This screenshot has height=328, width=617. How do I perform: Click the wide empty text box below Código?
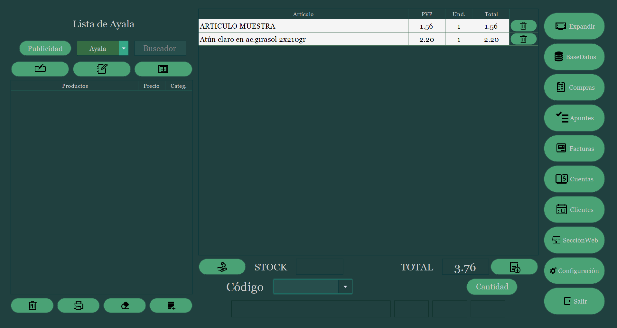pyautogui.click(x=311, y=309)
